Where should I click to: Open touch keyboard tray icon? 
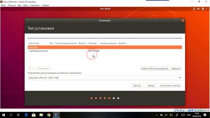pos(183,115)
